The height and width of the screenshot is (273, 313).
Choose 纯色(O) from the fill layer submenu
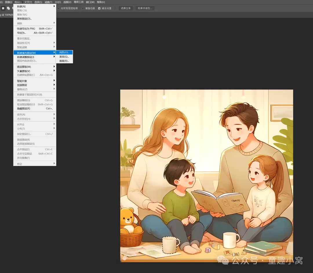click(x=64, y=52)
